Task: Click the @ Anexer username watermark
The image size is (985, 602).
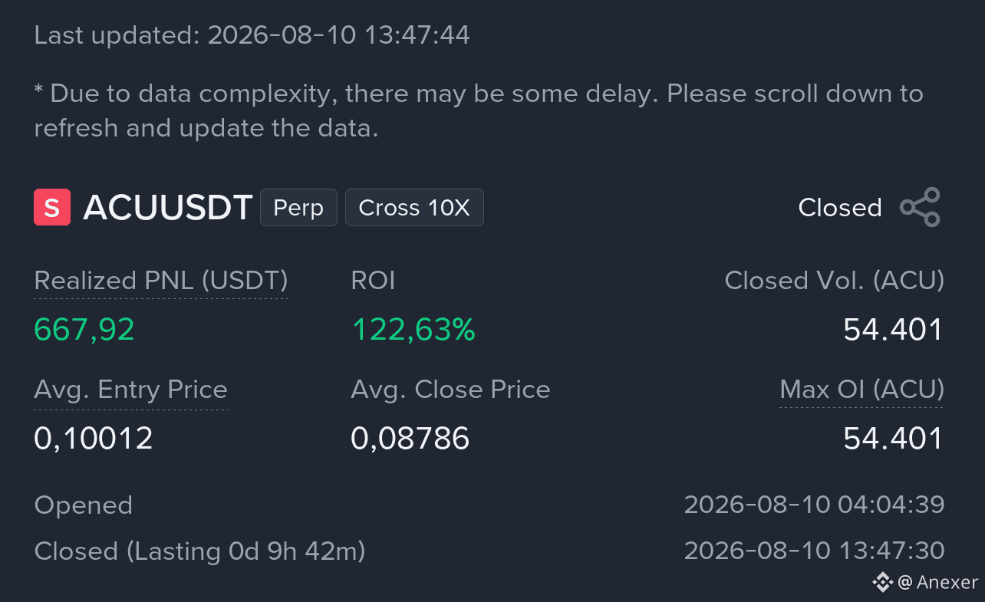Action: pyautogui.click(x=937, y=582)
